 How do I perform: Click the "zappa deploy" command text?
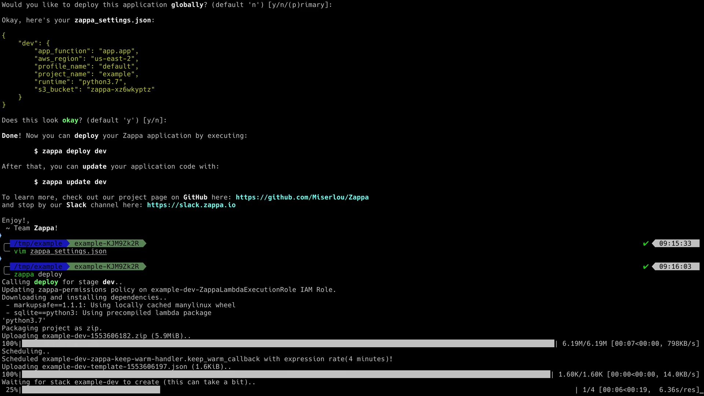click(38, 274)
